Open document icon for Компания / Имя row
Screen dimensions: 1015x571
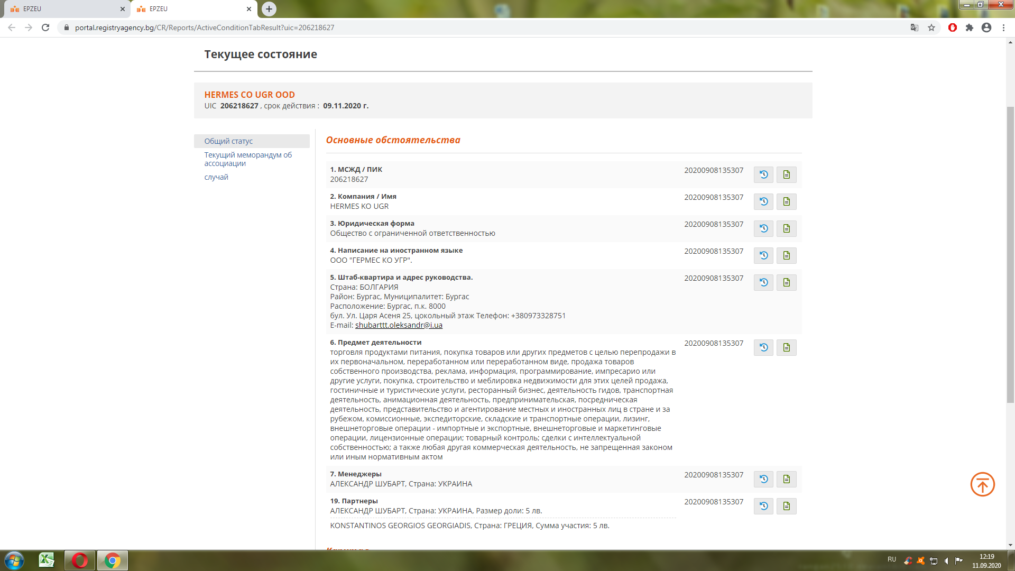[x=786, y=201]
